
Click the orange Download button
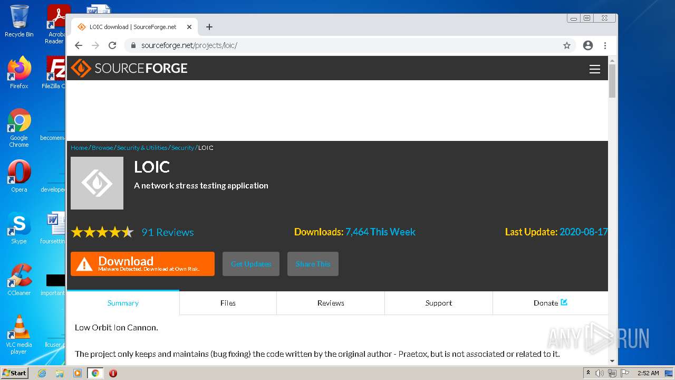[x=142, y=264]
